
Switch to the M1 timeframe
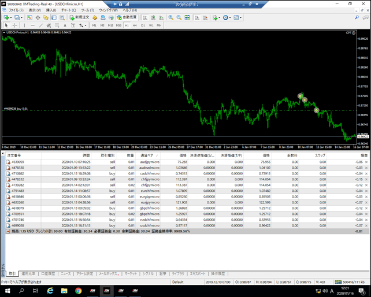click(94, 25)
